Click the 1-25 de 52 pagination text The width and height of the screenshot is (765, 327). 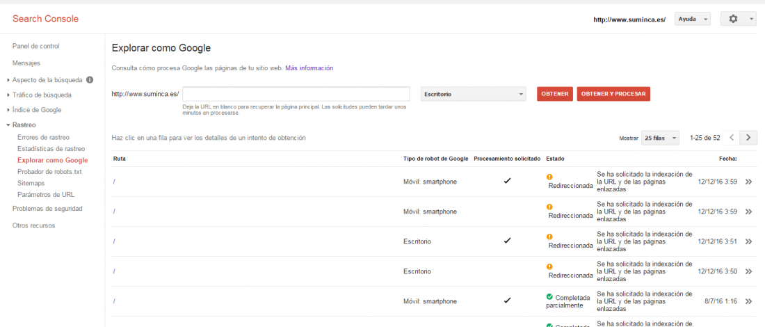(705, 138)
